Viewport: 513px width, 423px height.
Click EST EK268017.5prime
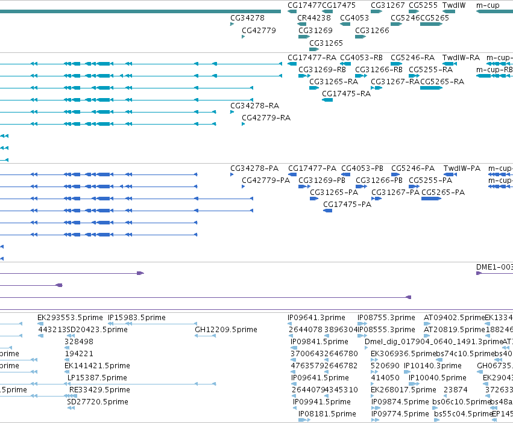tap(403, 390)
